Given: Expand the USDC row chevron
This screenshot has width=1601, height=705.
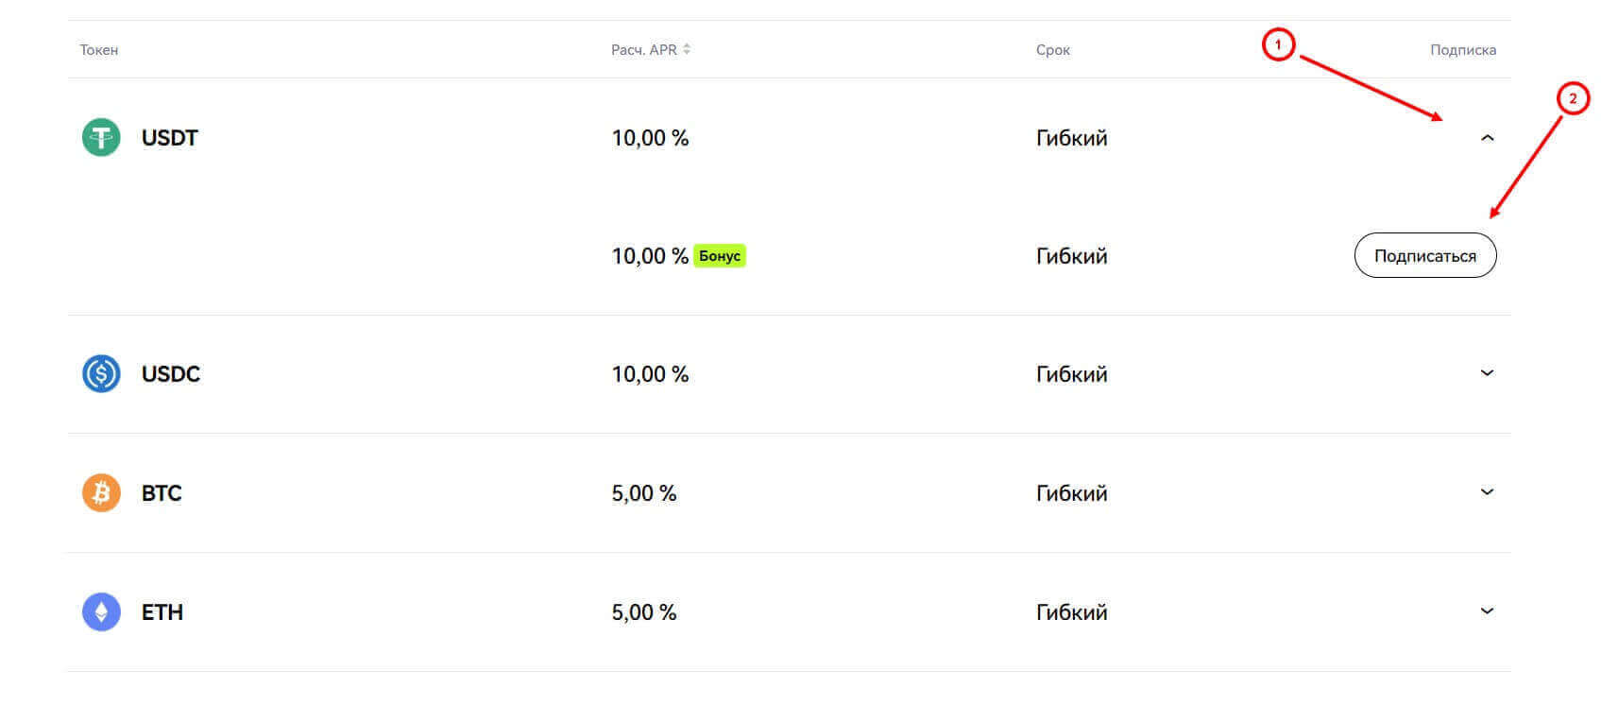Looking at the screenshot, I should (x=1487, y=373).
